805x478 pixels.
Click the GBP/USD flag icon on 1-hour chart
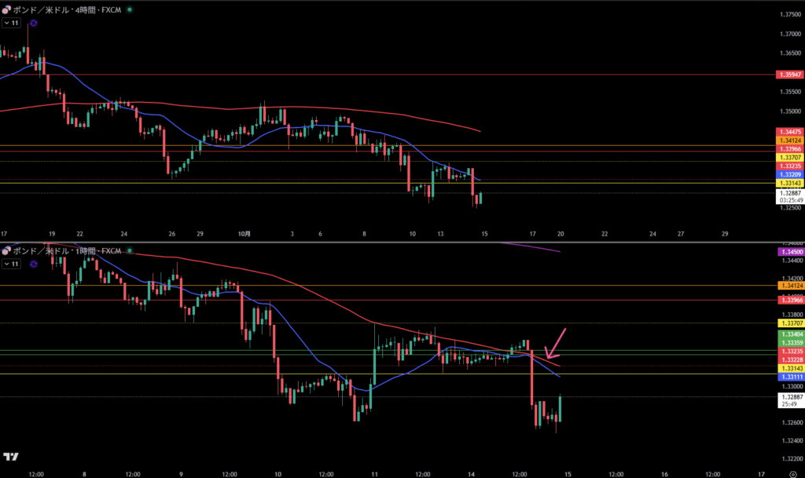pos(6,251)
